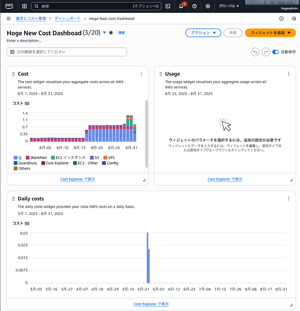Focus the 検索 search box

click(x=96, y=6)
